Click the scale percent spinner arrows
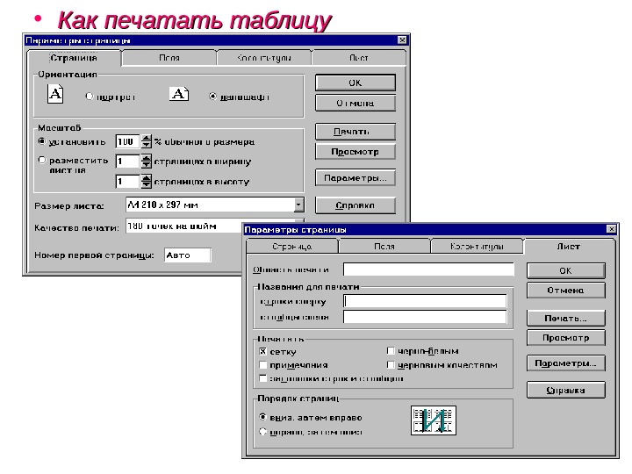Viewport: 632px width, 474px height. 147,141
